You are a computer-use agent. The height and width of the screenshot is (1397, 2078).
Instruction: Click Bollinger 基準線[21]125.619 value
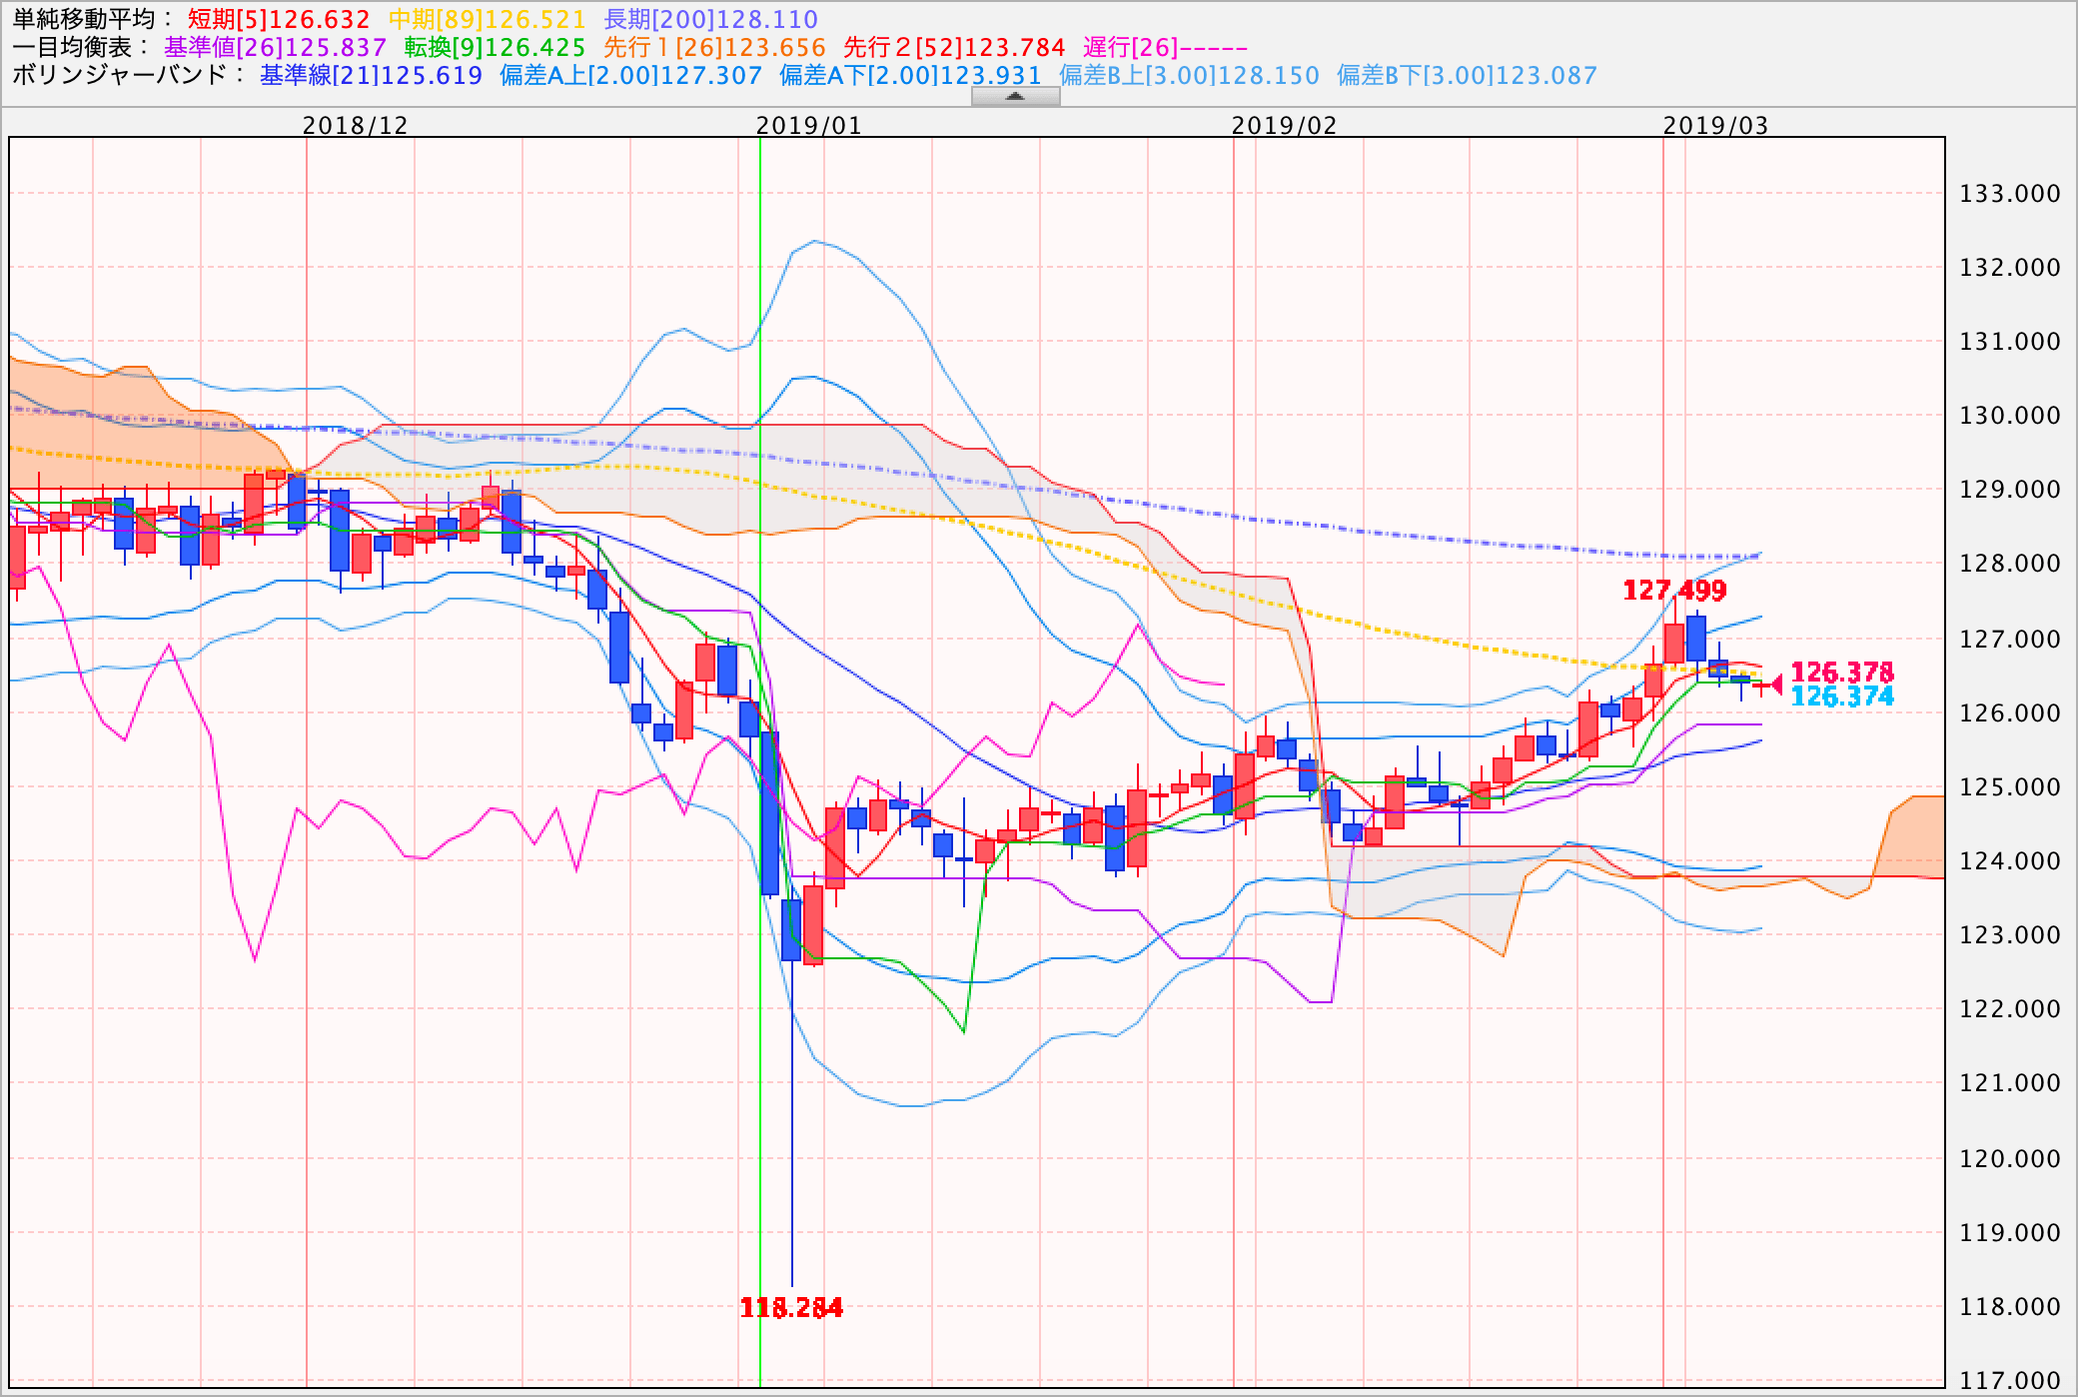tap(371, 75)
